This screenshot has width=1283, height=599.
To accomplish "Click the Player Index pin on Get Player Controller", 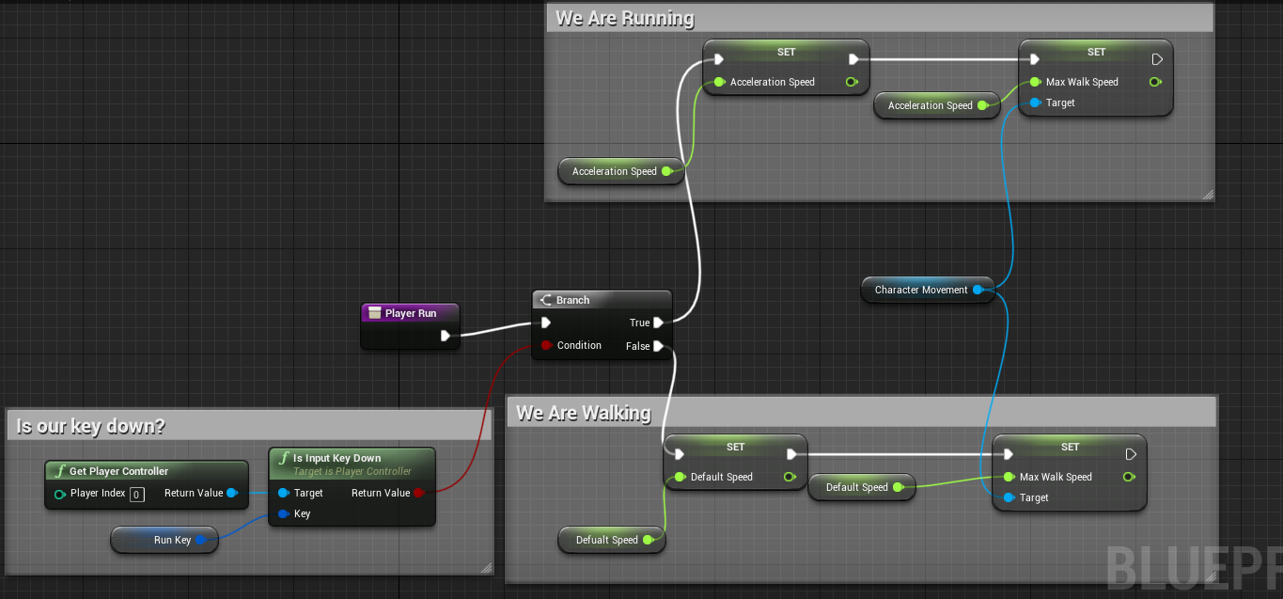I will 60,494.
